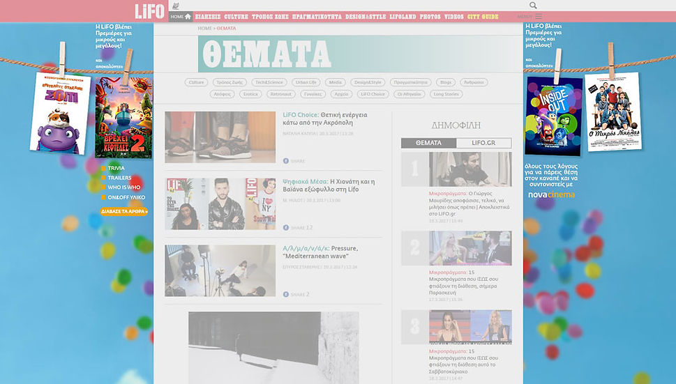The height and width of the screenshot is (384, 676).
Task: Open the Inside Out movie poster
Action: click(553, 116)
